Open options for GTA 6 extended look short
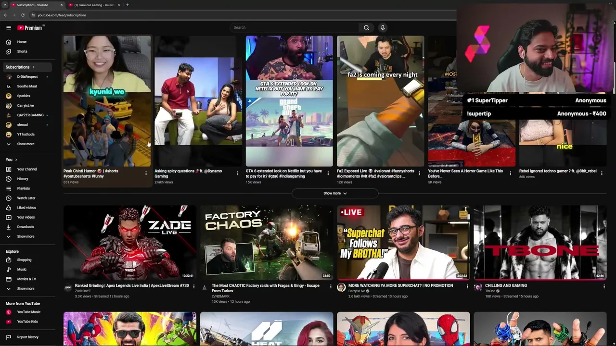Viewport: 616px width, 346px height. (328, 173)
